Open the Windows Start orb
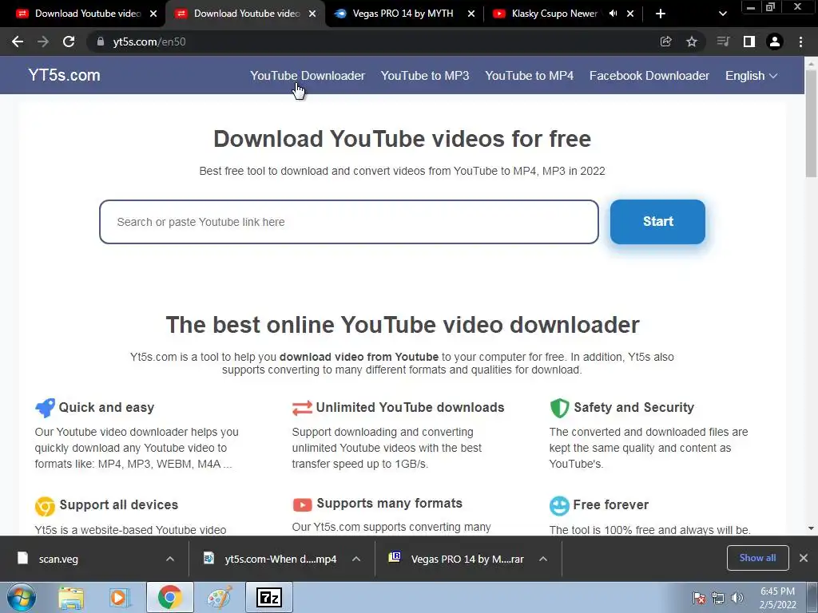The width and height of the screenshot is (818, 613). [22, 597]
